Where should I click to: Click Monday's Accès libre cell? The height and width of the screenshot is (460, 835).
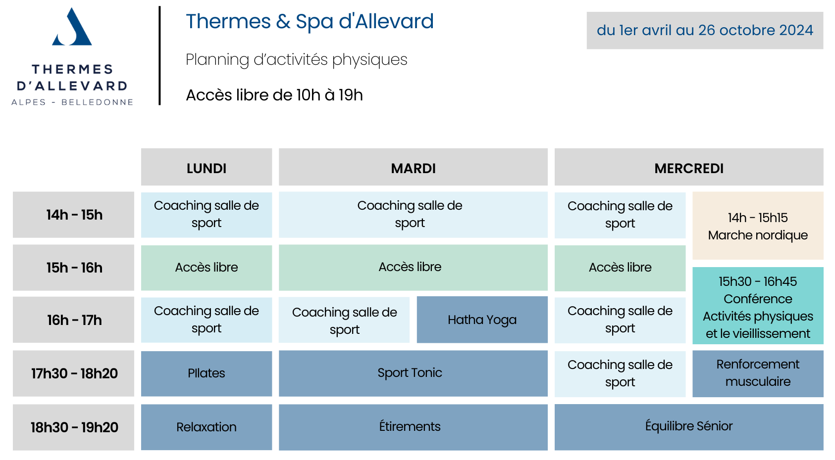coord(207,268)
